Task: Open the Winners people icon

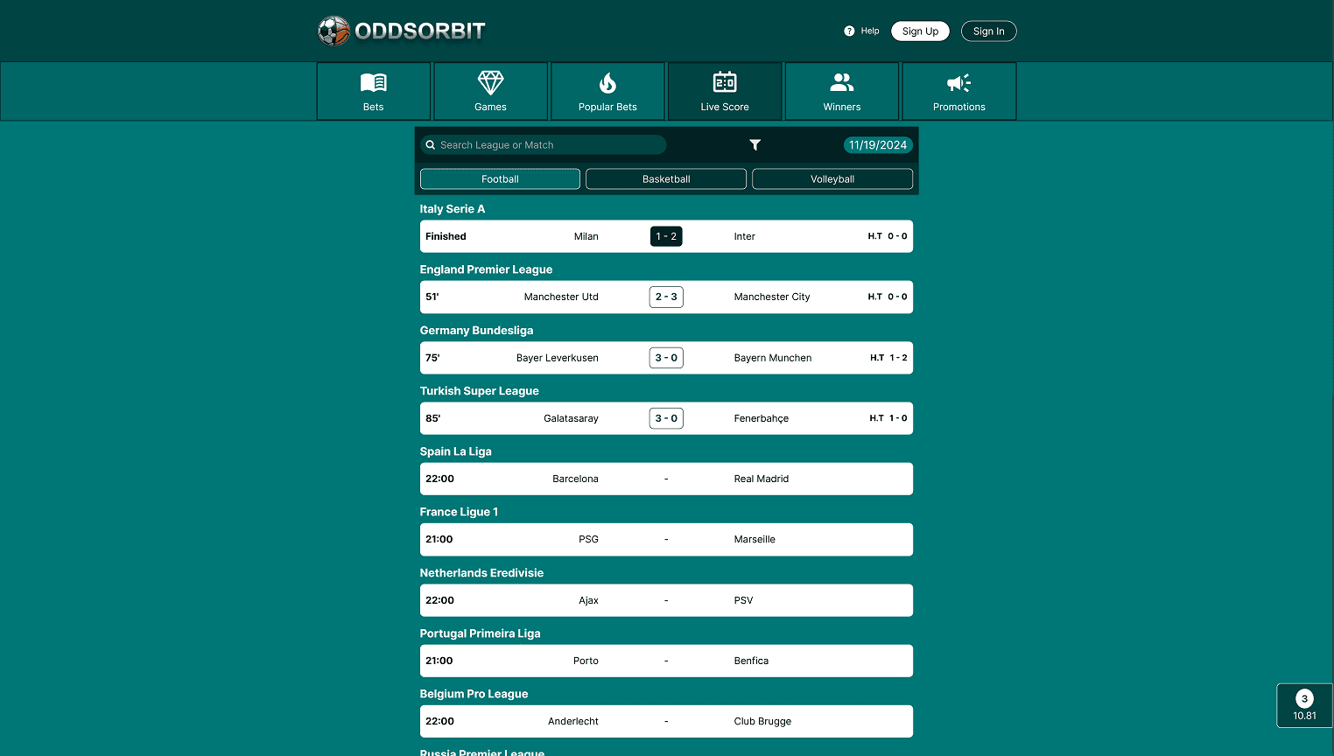Action: pos(842,82)
